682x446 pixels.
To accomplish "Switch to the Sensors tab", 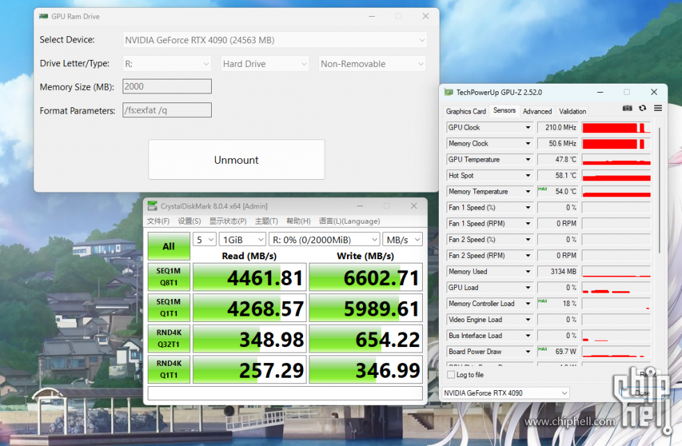I will pyautogui.click(x=504, y=111).
